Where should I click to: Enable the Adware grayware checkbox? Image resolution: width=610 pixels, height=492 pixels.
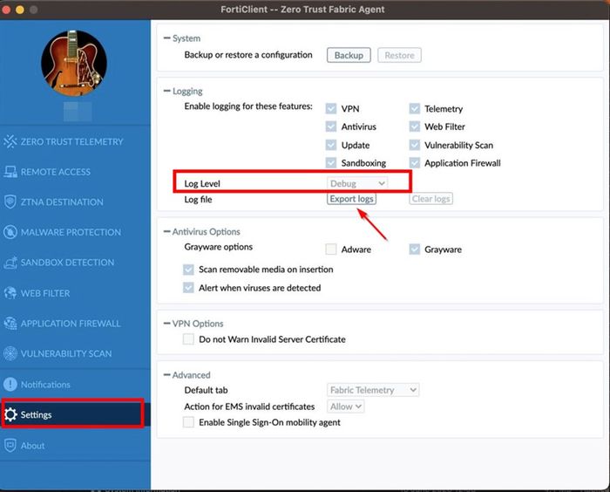click(x=331, y=249)
